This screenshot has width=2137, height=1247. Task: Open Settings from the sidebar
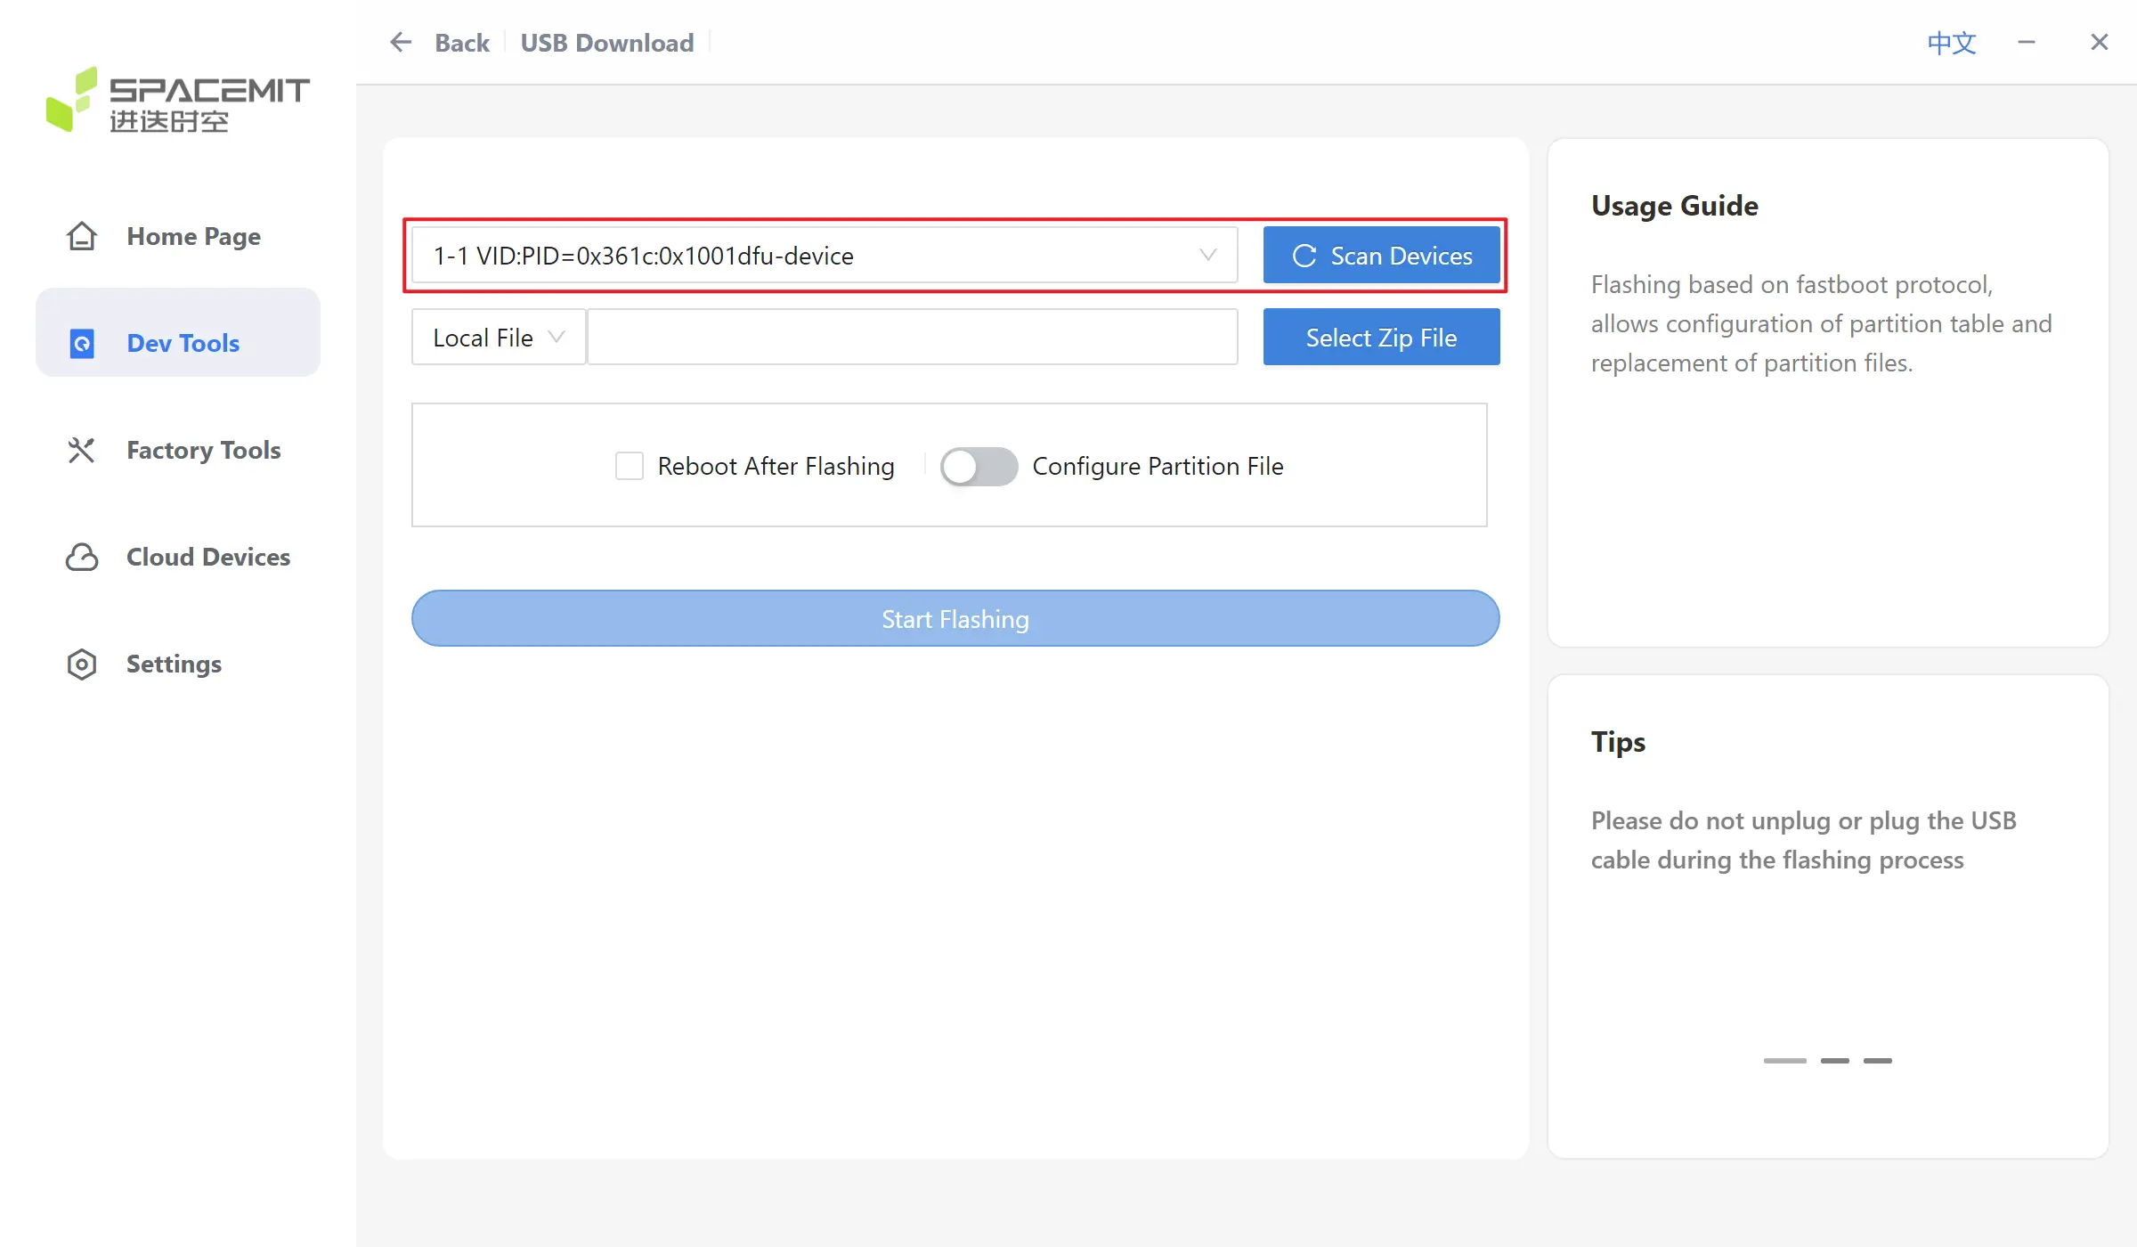click(x=178, y=664)
